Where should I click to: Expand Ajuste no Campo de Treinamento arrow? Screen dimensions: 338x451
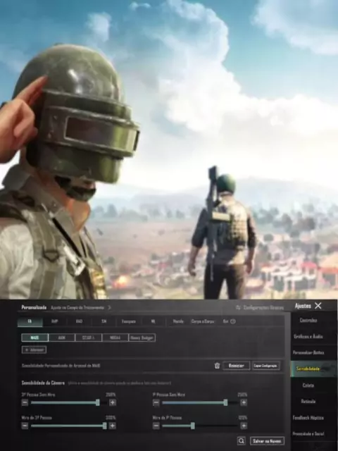109,307
